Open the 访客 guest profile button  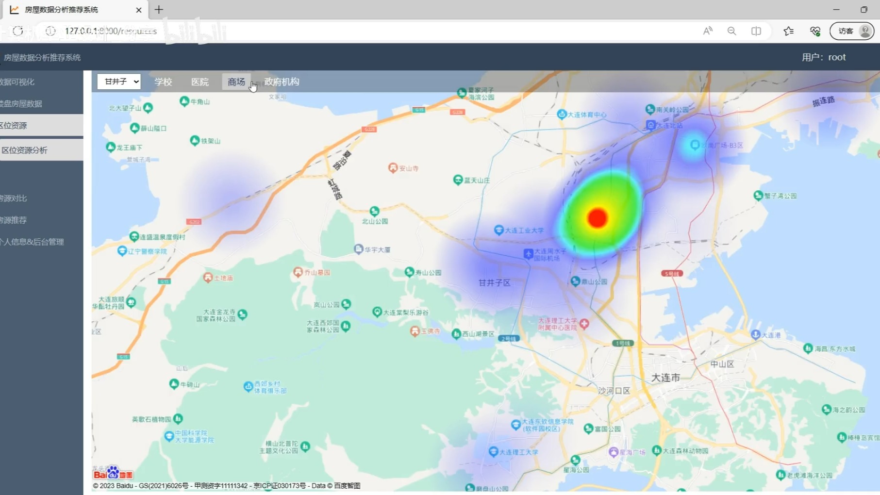coord(852,31)
